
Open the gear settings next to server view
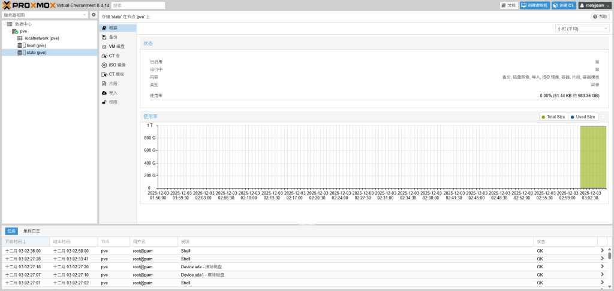[94, 14]
